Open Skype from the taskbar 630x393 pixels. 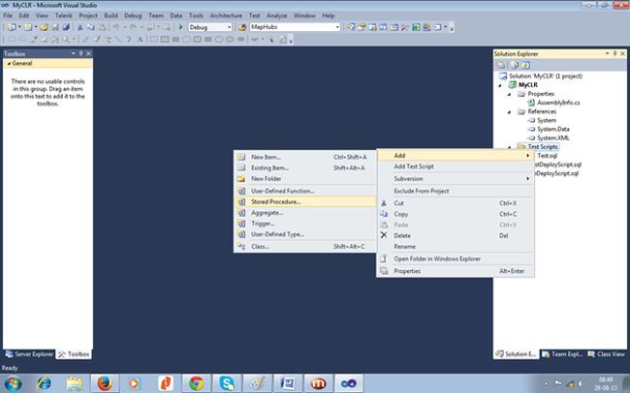click(227, 383)
